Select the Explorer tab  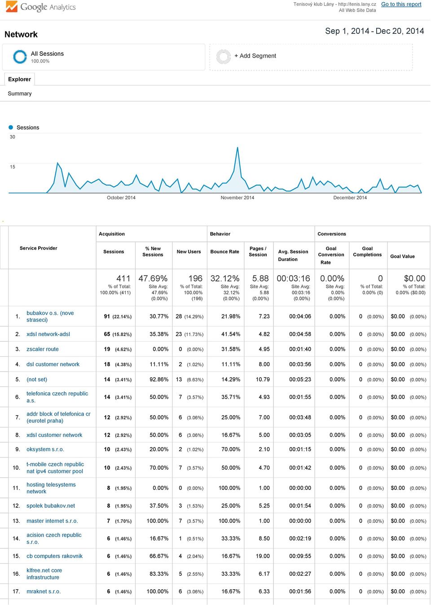tap(19, 79)
